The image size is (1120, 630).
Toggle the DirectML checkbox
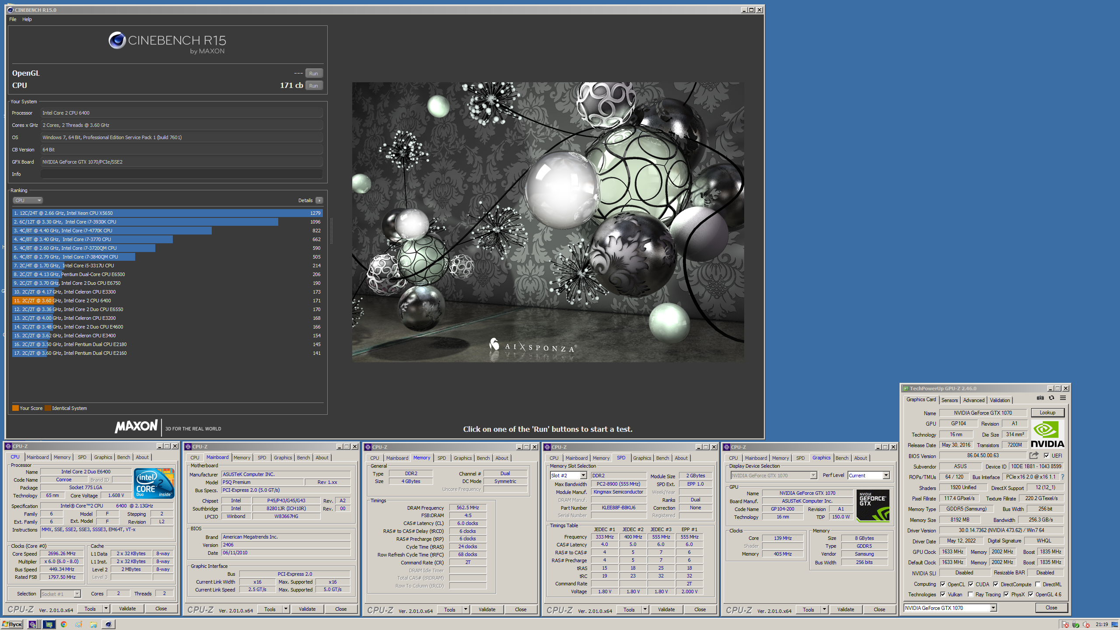1038,584
